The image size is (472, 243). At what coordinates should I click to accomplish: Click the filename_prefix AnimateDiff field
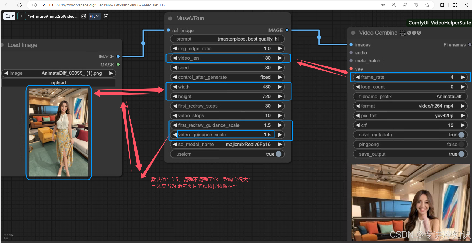(410, 96)
